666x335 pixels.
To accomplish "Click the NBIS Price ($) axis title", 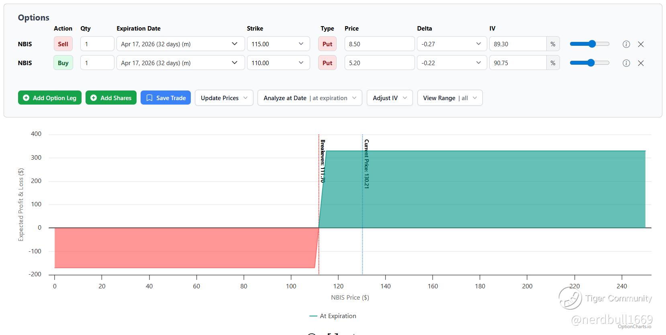I will point(350,298).
